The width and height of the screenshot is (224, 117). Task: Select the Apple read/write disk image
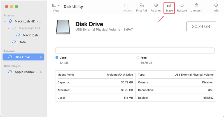coord(25,72)
